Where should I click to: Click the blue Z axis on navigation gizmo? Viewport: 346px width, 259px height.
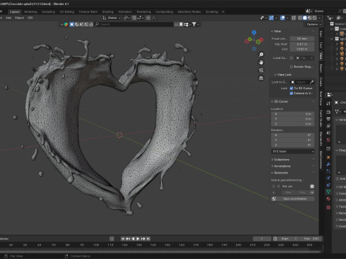point(254,32)
